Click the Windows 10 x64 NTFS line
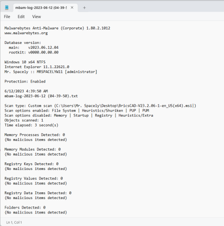 25,62
